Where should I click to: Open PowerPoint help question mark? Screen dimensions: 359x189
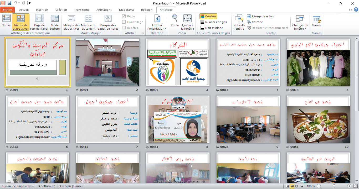356,10
